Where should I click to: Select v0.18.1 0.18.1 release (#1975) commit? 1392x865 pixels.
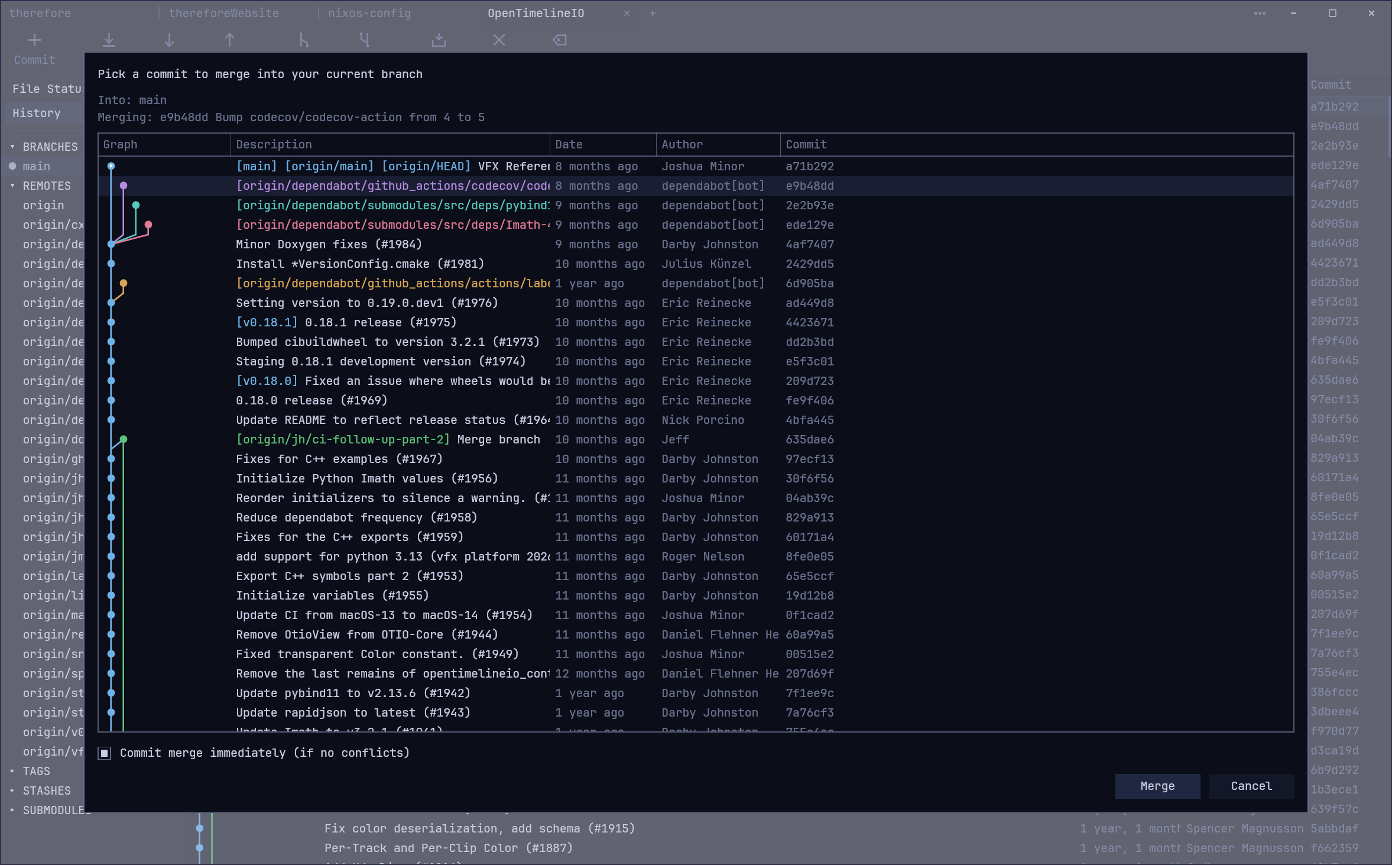[696, 322]
